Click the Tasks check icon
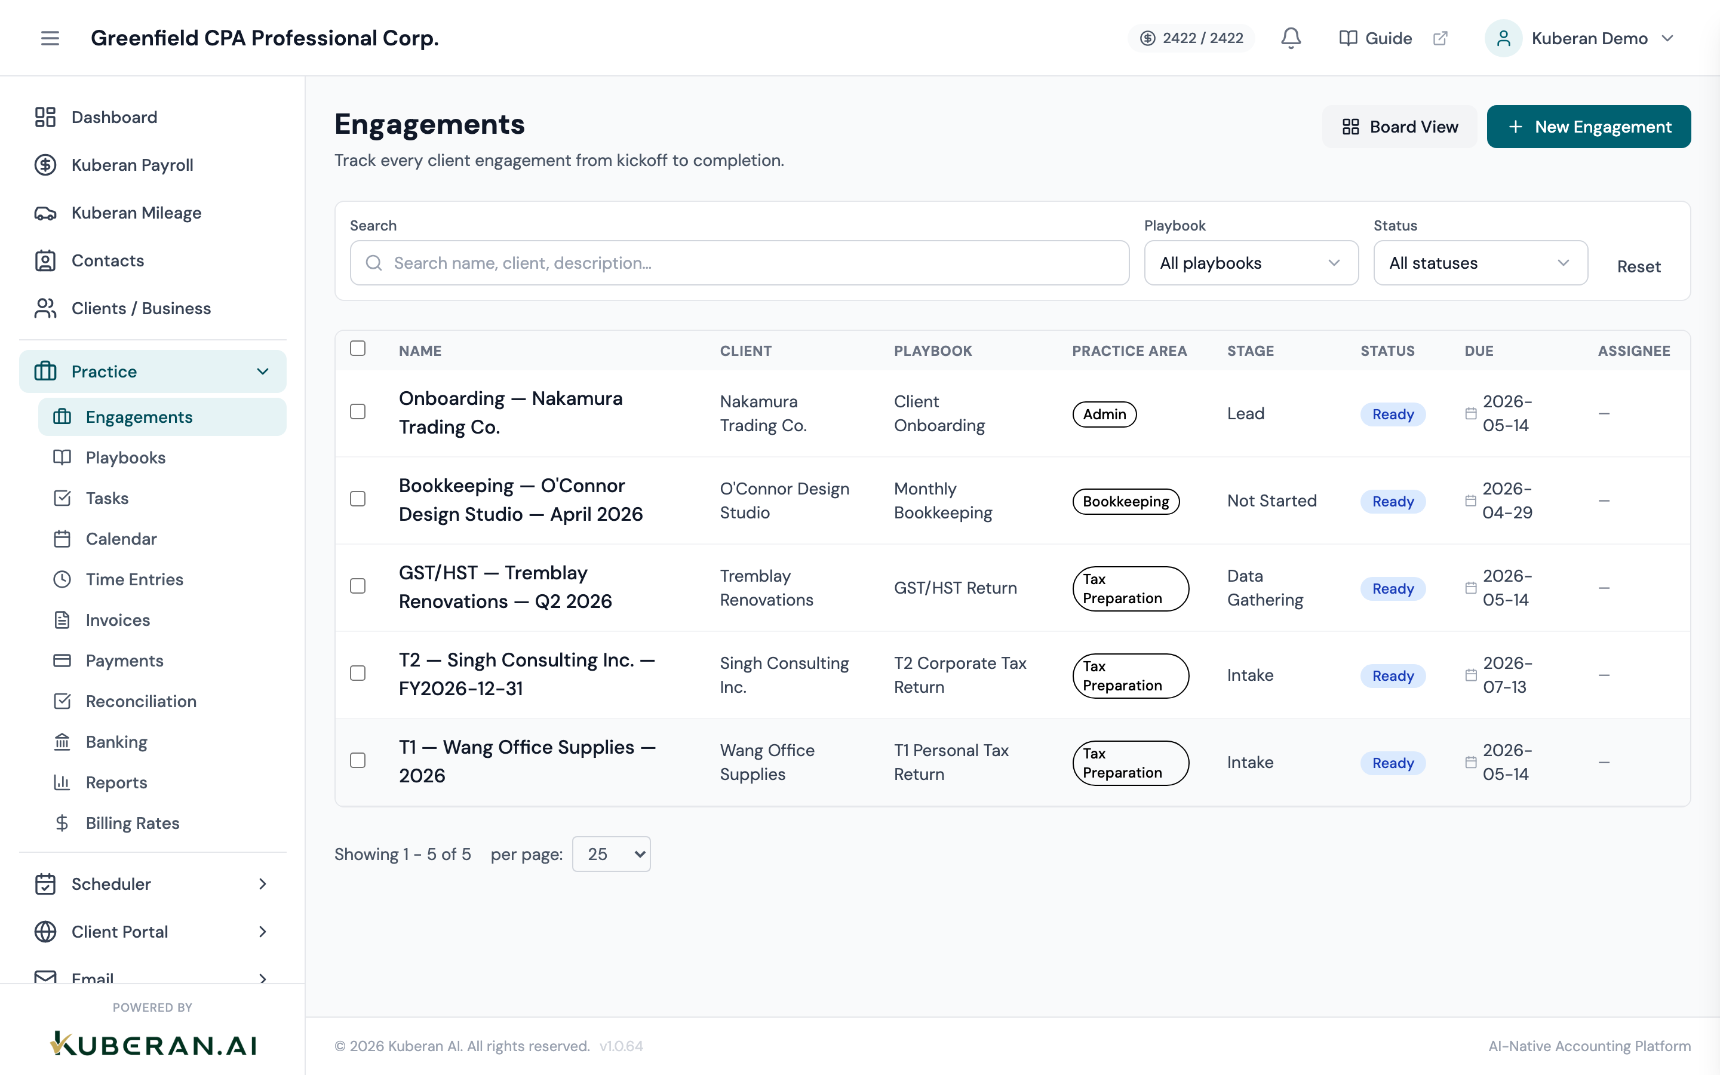Screen dimensions: 1720x1075 62,497
